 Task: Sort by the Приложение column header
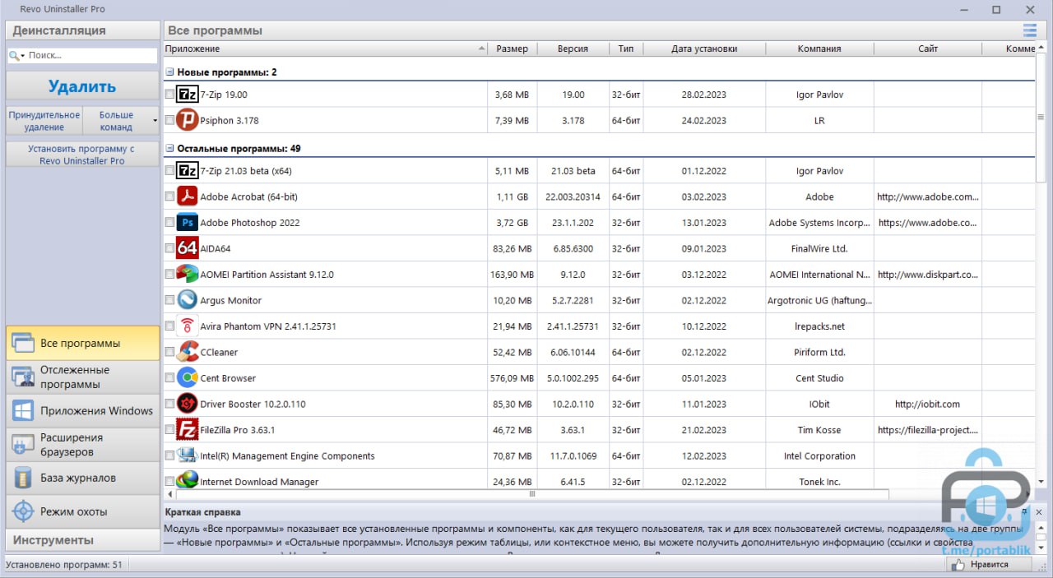tap(326, 49)
